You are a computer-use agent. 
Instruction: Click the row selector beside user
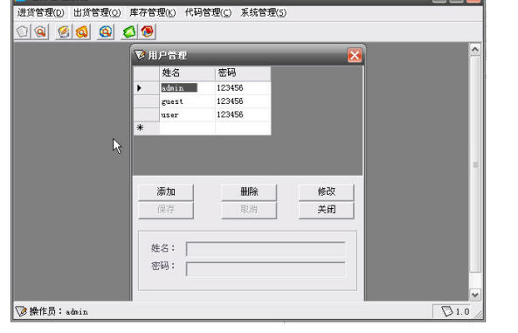coord(147,114)
